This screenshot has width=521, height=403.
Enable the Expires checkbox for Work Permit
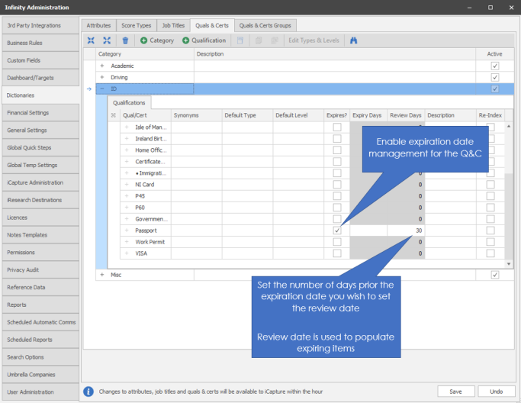(337, 242)
